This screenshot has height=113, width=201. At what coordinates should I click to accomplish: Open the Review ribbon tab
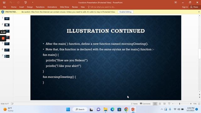point(75,7)
